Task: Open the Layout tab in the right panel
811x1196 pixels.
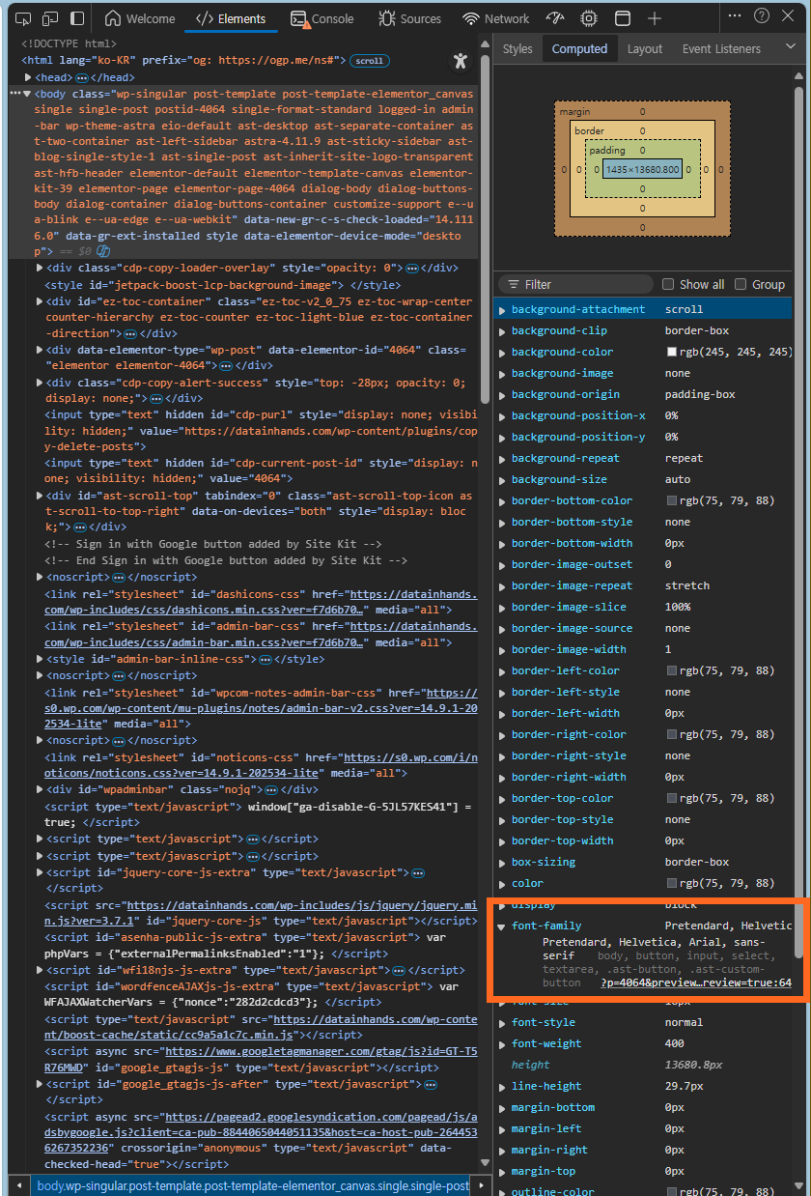Action: (x=644, y=48)
